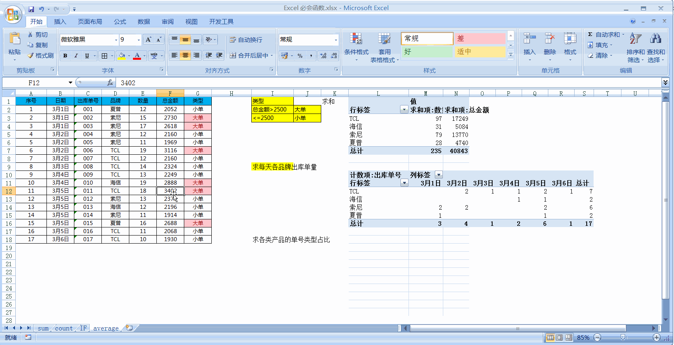Open the 页面布局 ribbon tab

90,21
